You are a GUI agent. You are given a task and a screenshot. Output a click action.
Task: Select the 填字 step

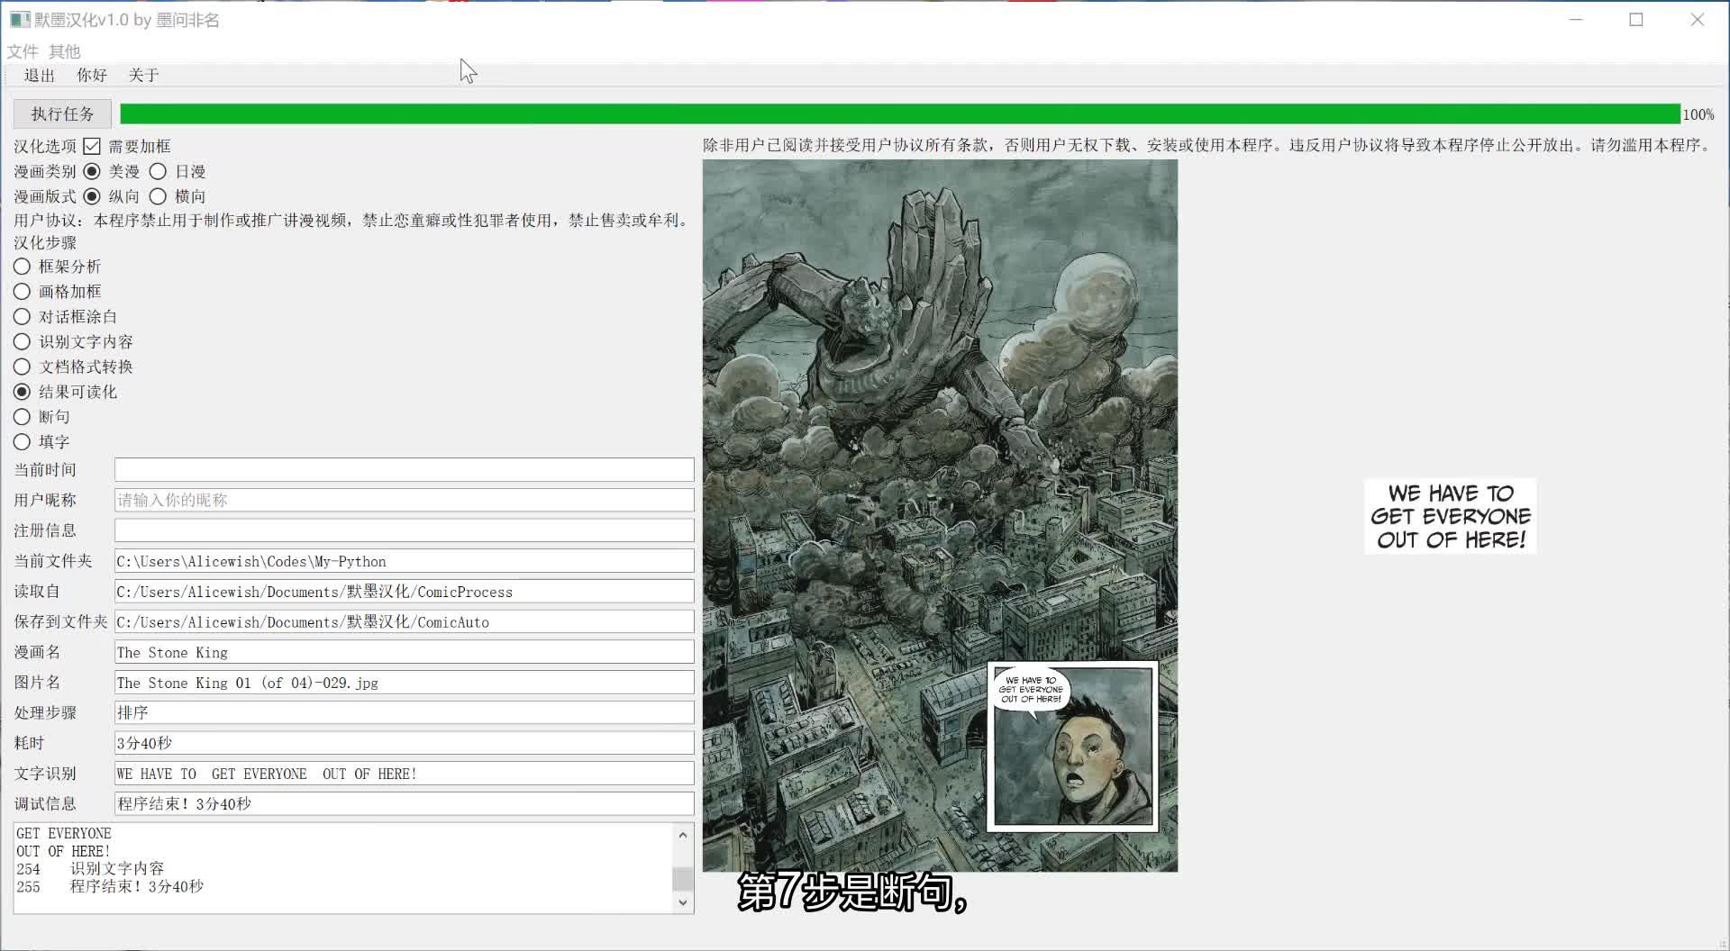22,441
